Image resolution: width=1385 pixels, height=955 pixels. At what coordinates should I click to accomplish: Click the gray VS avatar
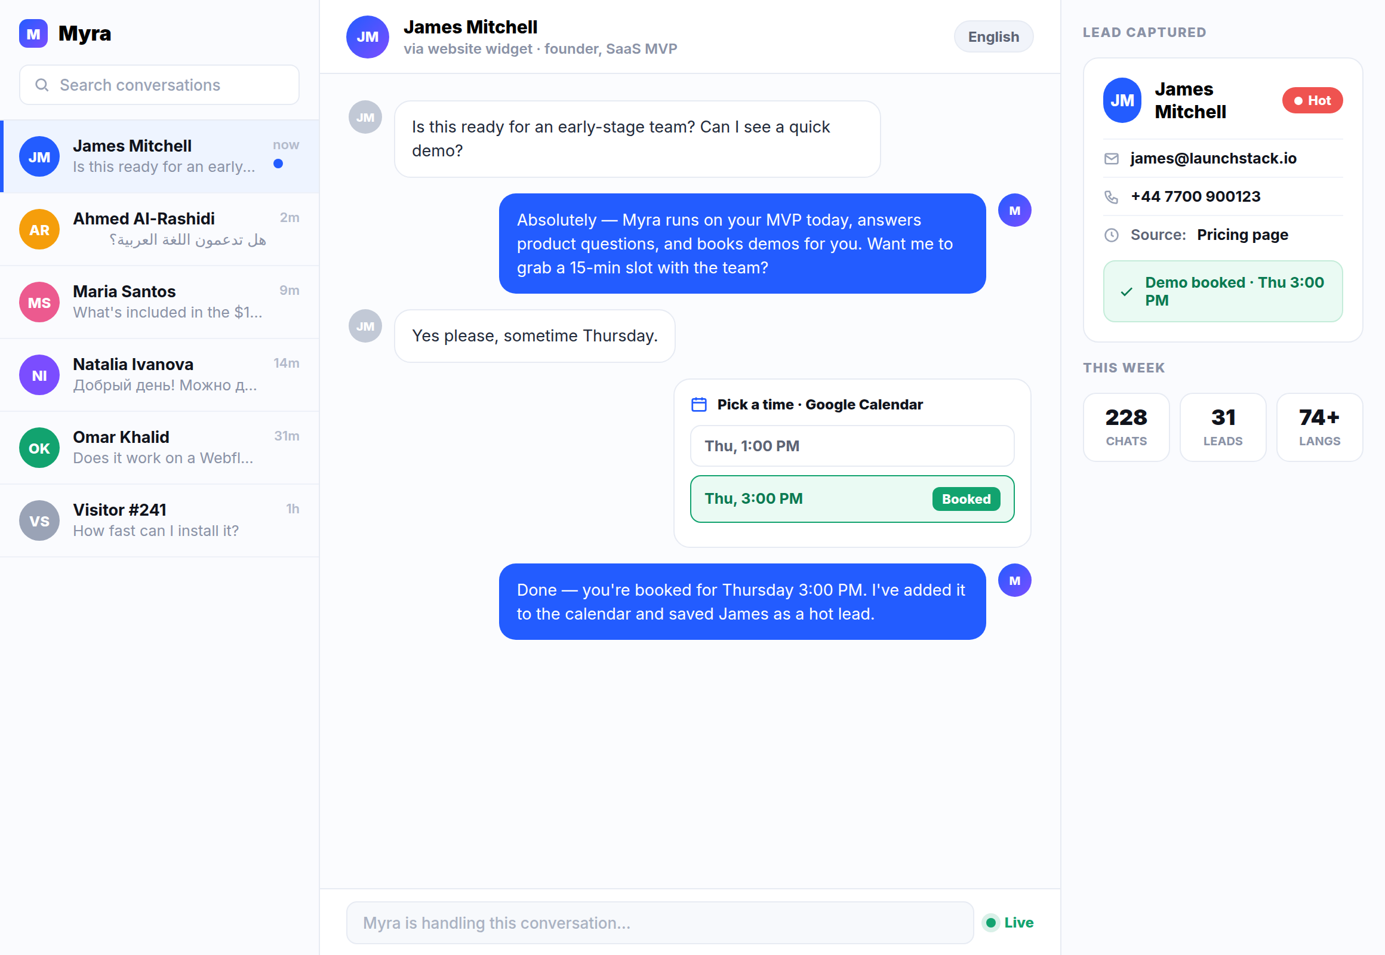click(x=39, y=520)
